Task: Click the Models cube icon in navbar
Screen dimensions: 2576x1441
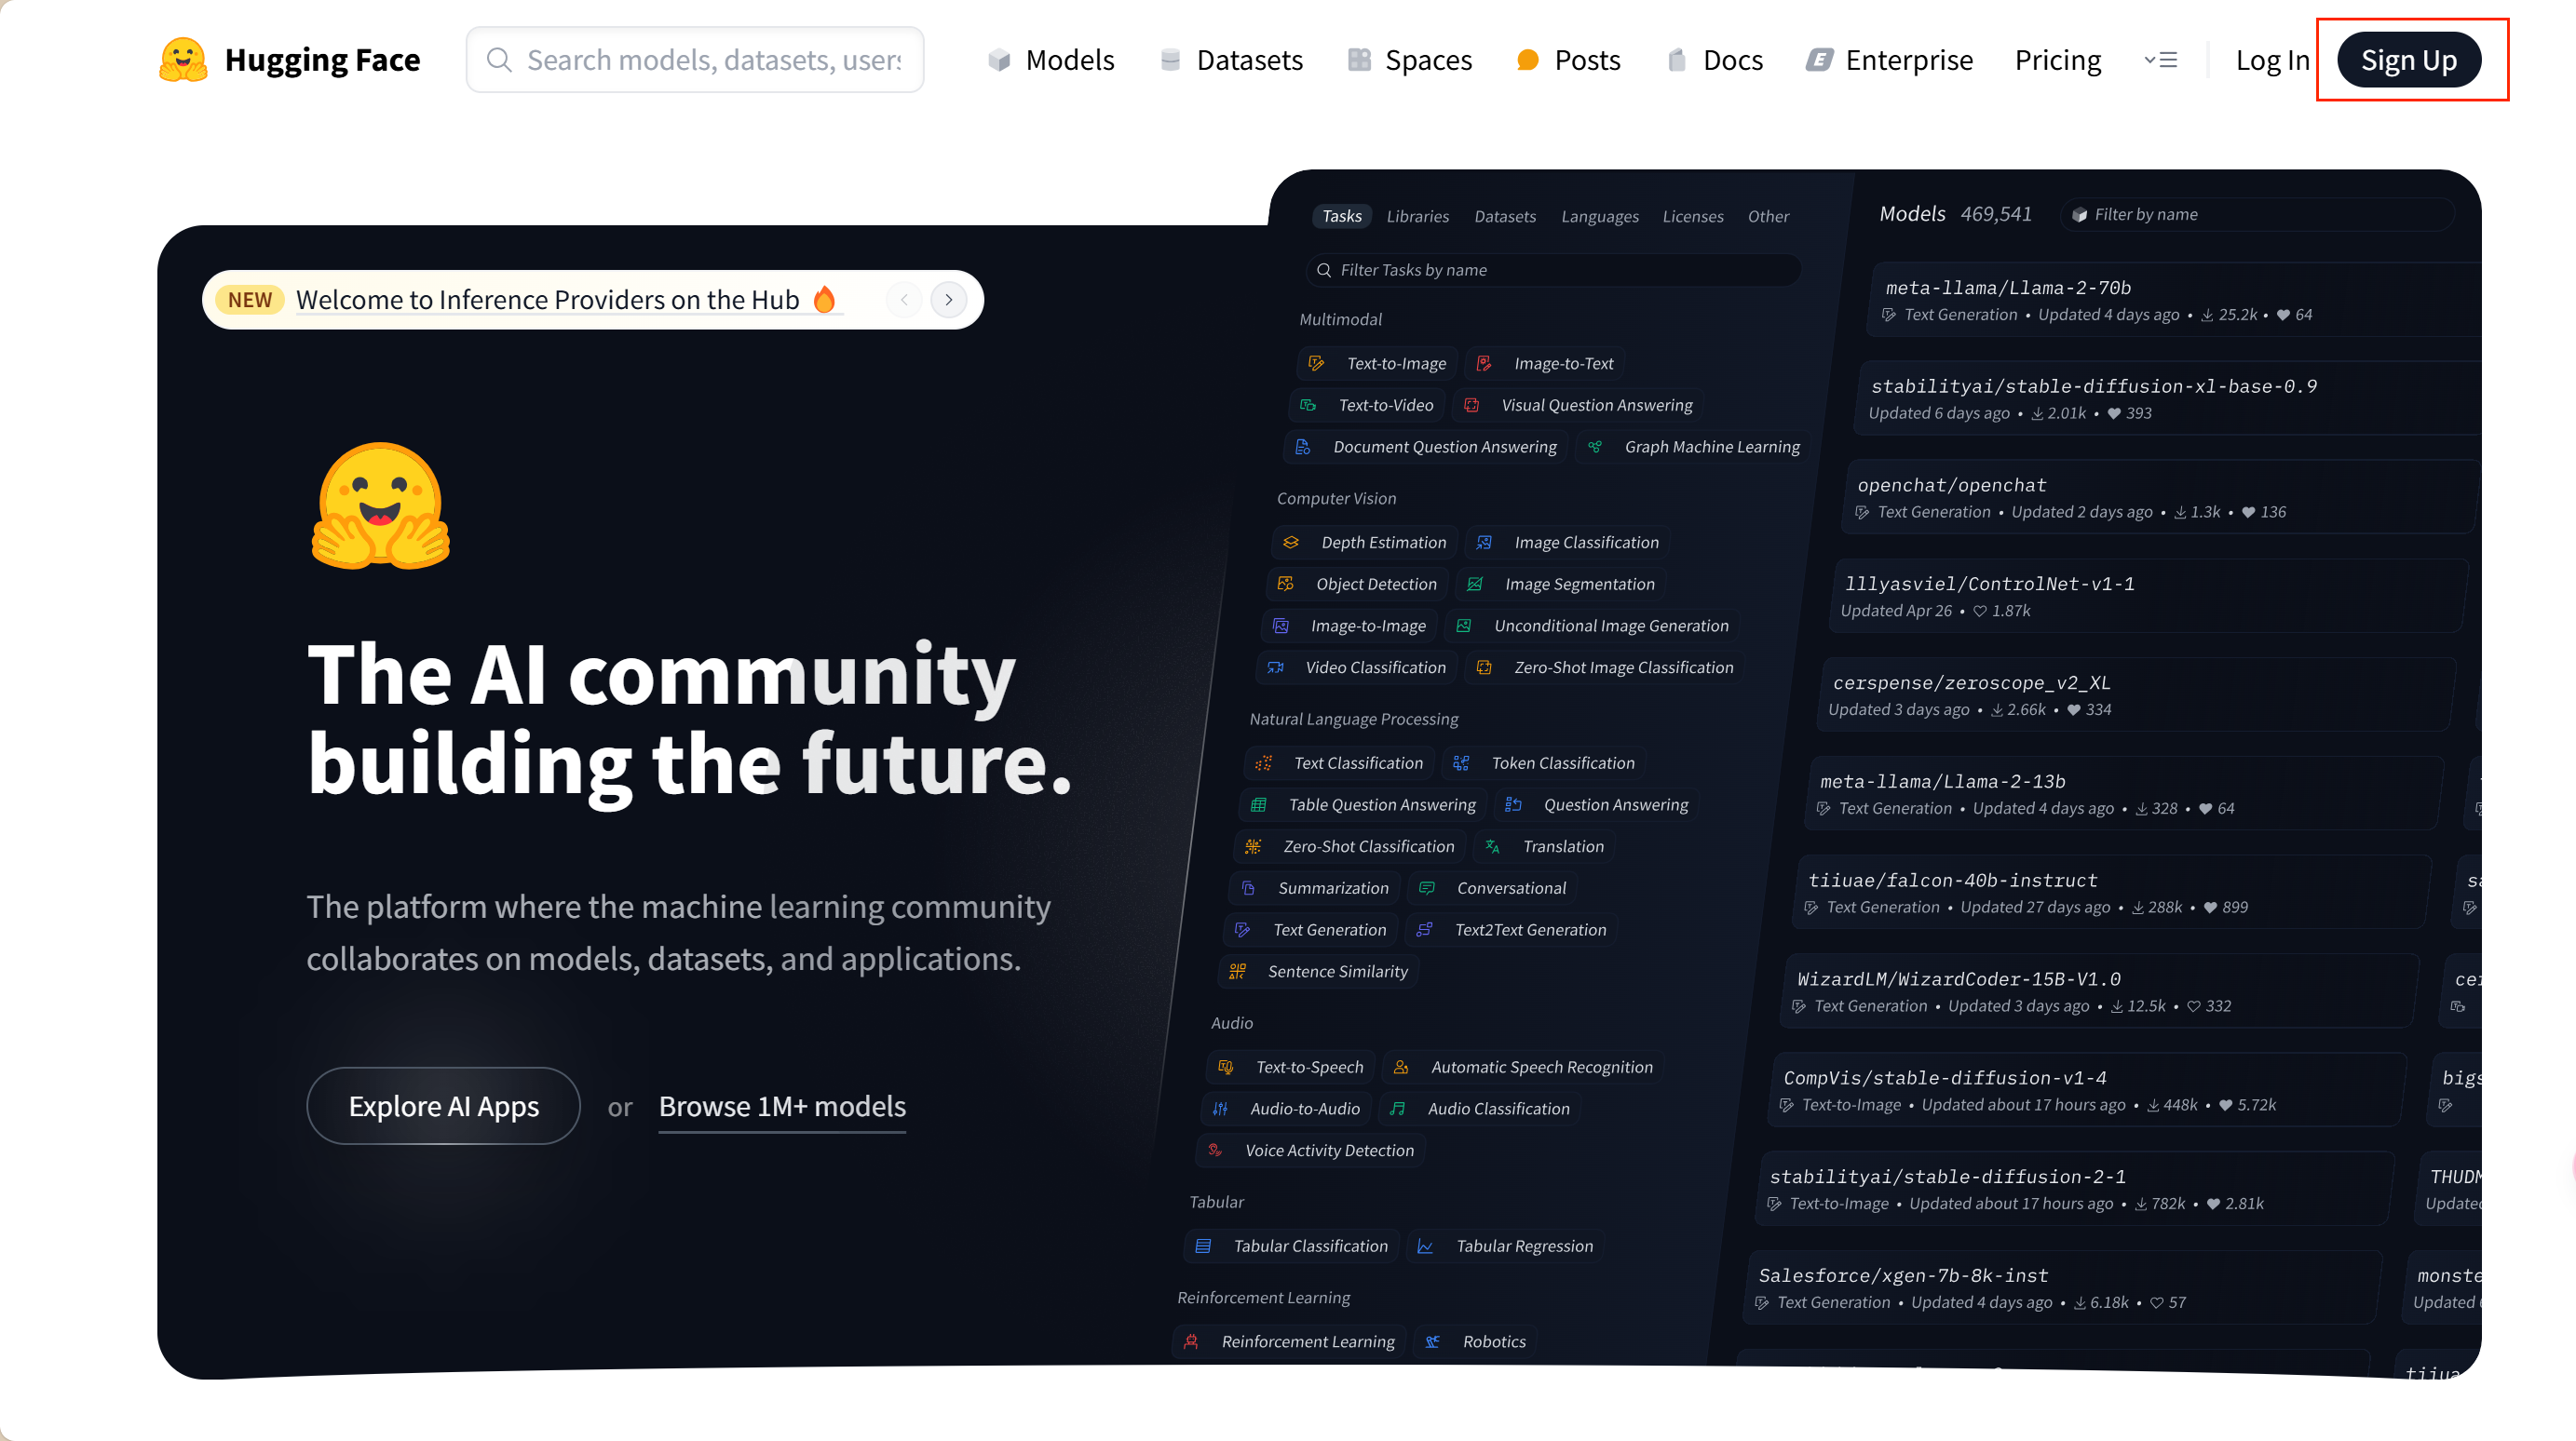Action: (999, 60)
